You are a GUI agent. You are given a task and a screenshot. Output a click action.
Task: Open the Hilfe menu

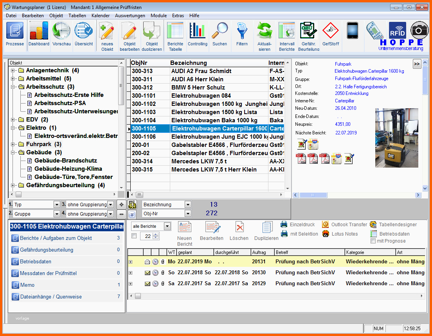[x=194, y=16]
